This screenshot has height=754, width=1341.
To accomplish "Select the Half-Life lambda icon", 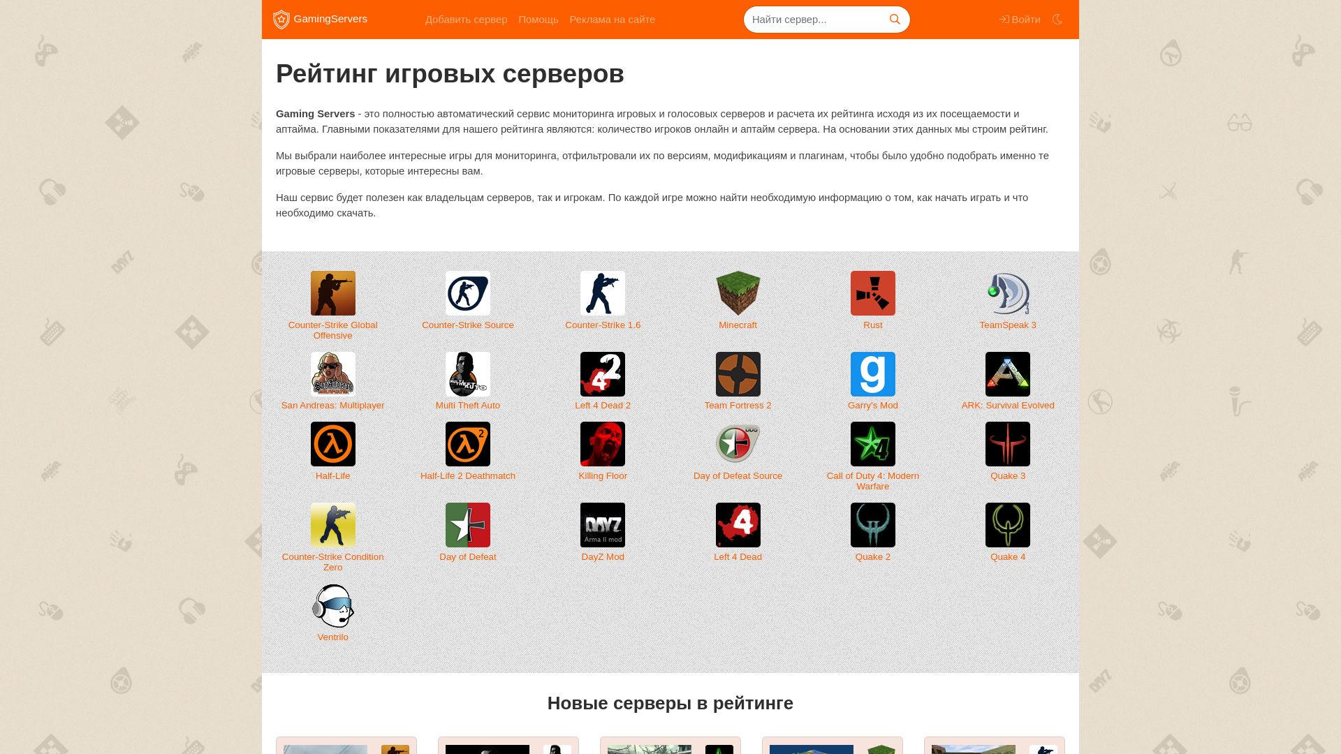I will click(x=333, y=444).
